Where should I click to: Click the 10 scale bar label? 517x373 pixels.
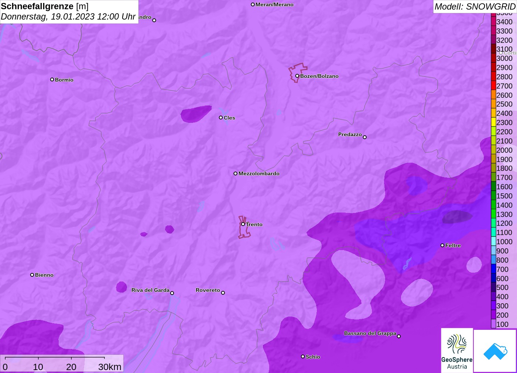tap(38, 367)
